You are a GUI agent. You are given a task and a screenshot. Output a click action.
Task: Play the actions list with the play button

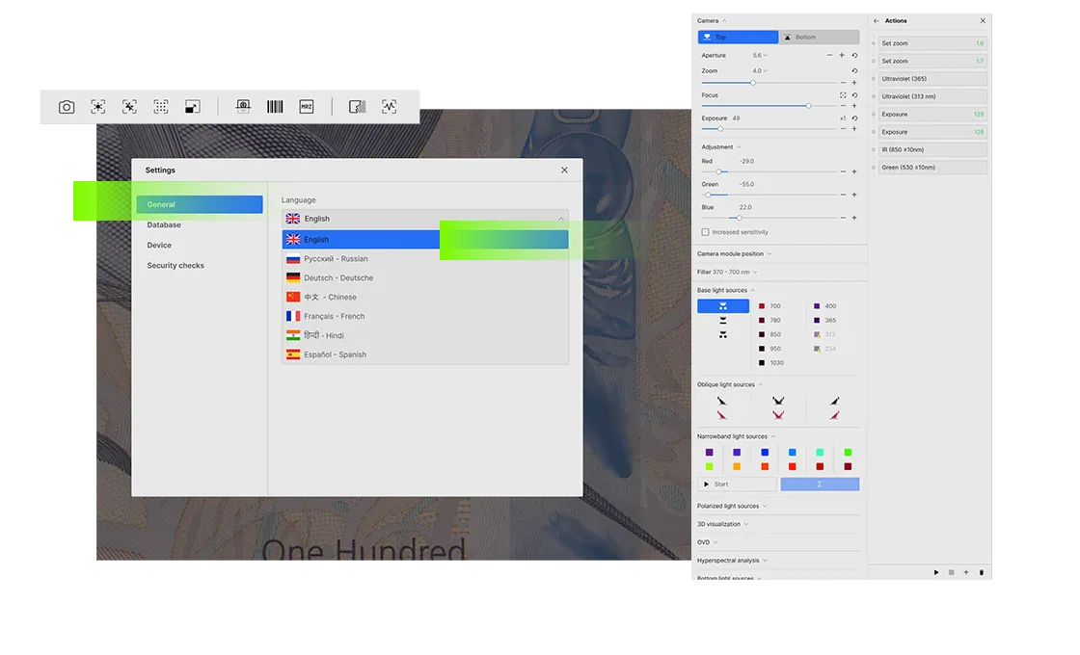(935, 572)
